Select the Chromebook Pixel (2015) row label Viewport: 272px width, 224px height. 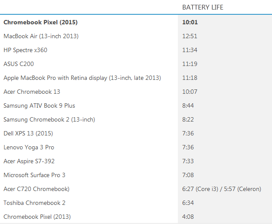41,22
